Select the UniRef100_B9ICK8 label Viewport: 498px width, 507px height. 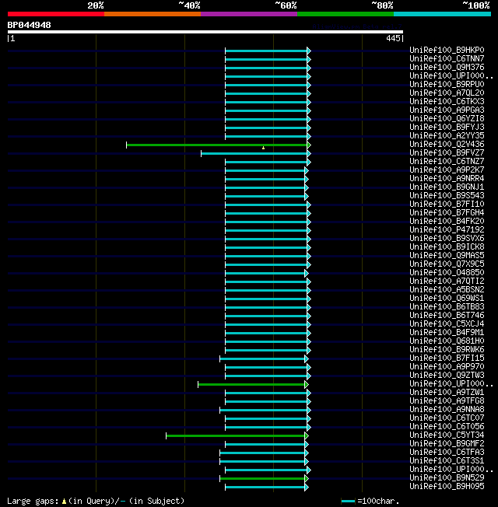click(x=447, y=247)
